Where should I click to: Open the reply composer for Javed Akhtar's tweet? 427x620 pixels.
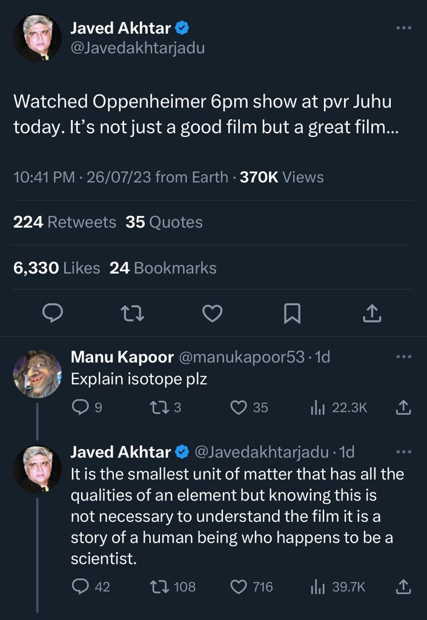tap(54, 313)
